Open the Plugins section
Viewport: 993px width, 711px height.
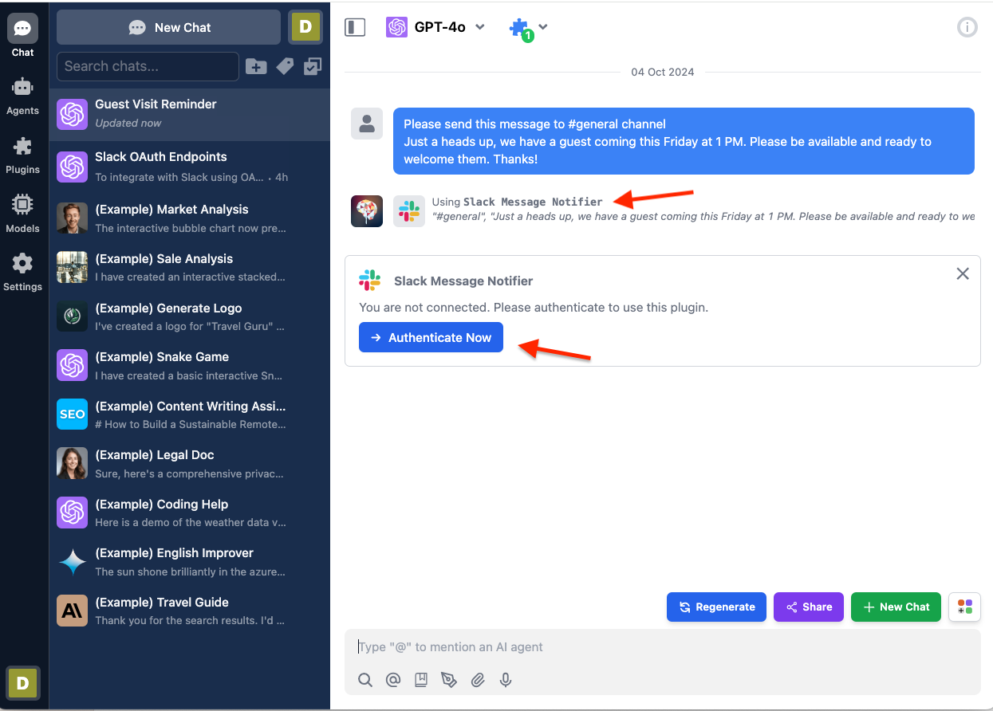click(x=22, y=155)
